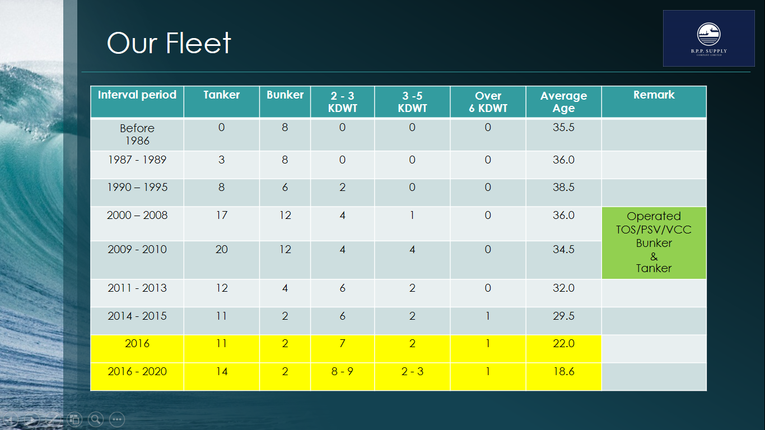Viewport: 765px width, 430px height.
Task: Select the 'Over 6 KDWT' header
Action: [x=488, y=102]
